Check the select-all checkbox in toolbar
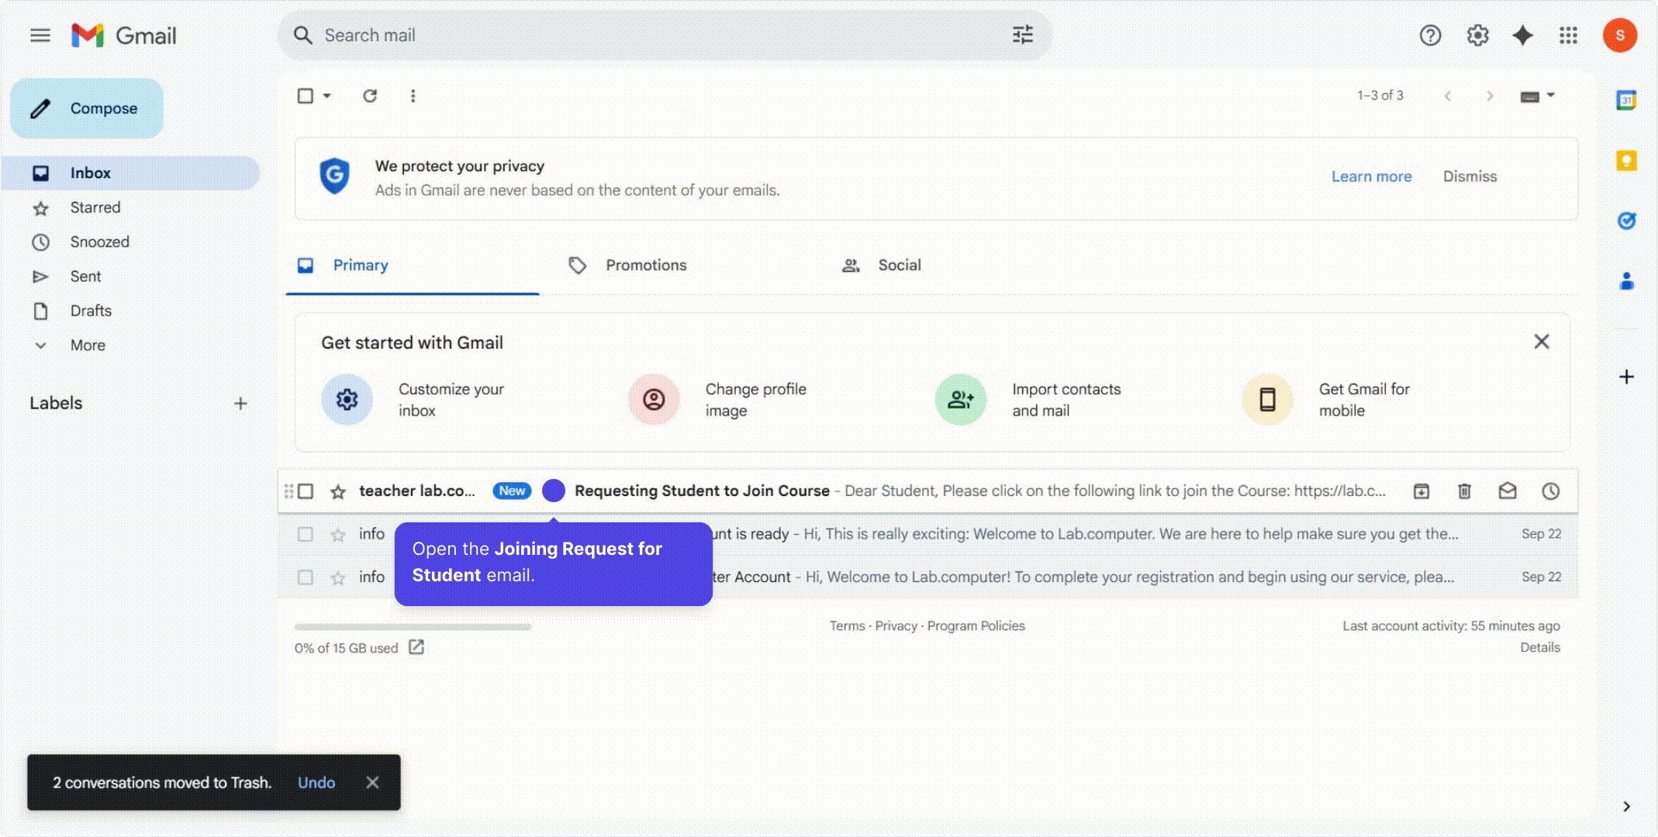 click(x=306, y=95)
